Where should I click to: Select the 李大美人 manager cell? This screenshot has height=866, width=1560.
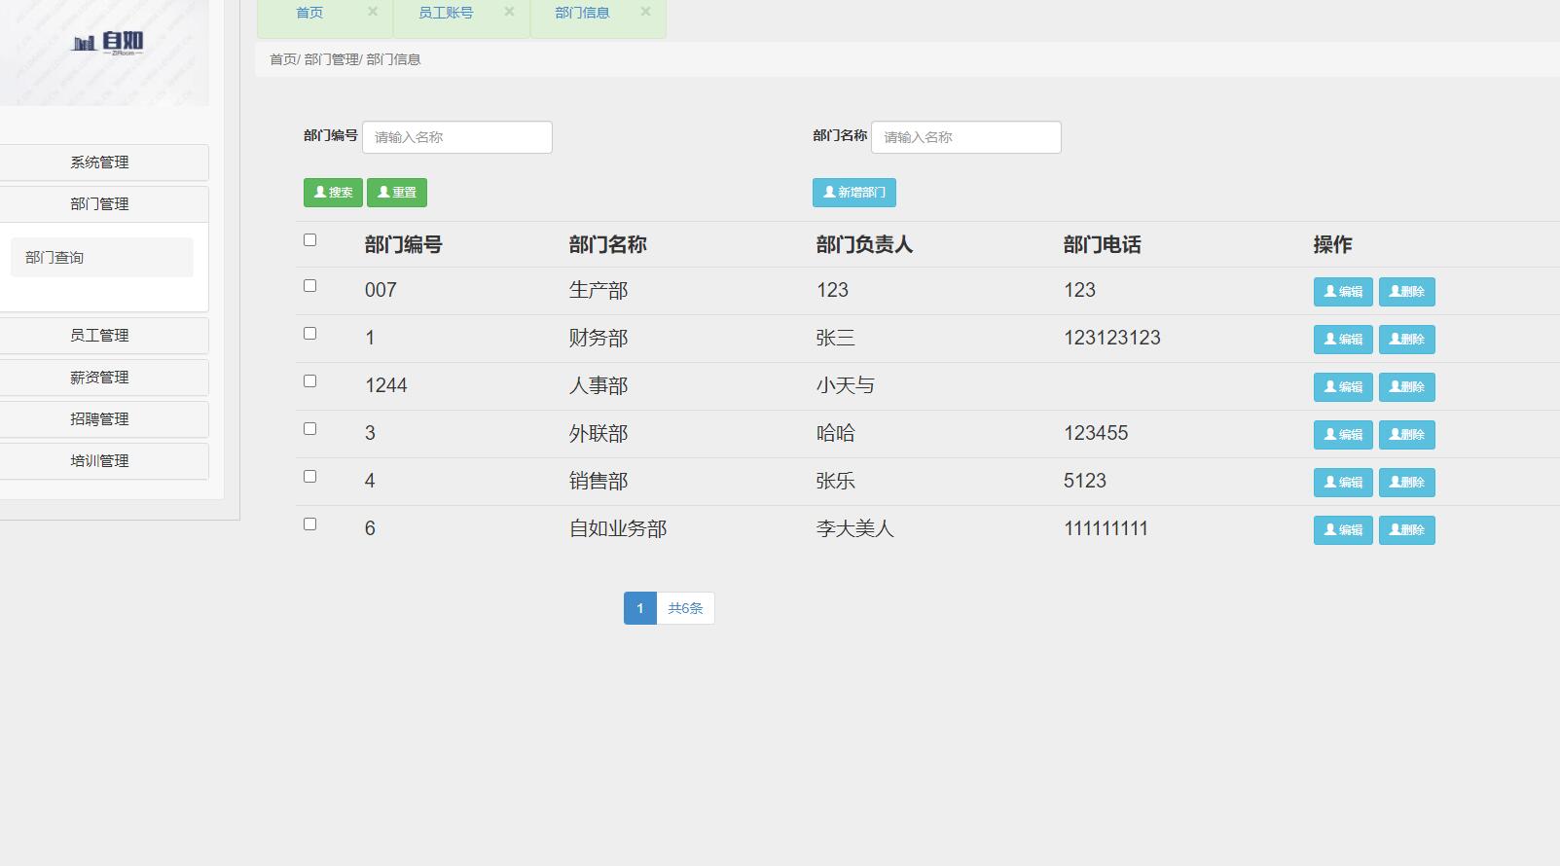coord(855,529)
